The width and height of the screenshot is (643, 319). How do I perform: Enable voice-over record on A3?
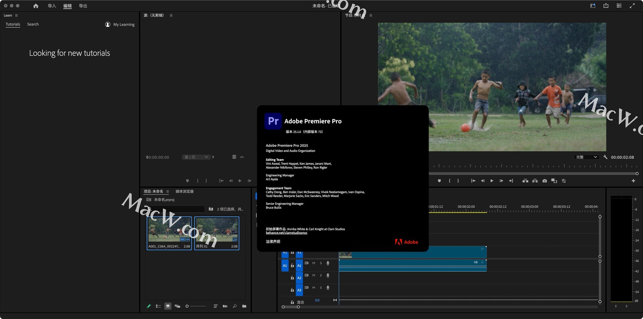click(x=328, y=288)
